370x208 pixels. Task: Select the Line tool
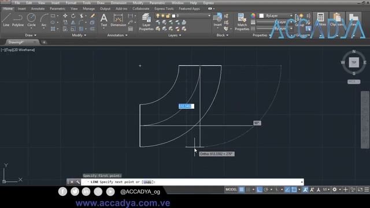coord(6,20)
